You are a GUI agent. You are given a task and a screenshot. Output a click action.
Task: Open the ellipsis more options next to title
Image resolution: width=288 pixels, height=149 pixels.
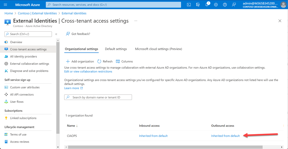[136, 21]
